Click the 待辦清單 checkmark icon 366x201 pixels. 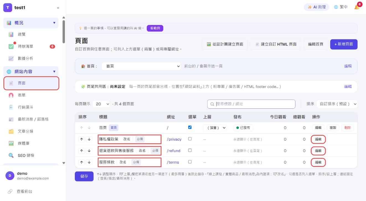tap(11, 47)
